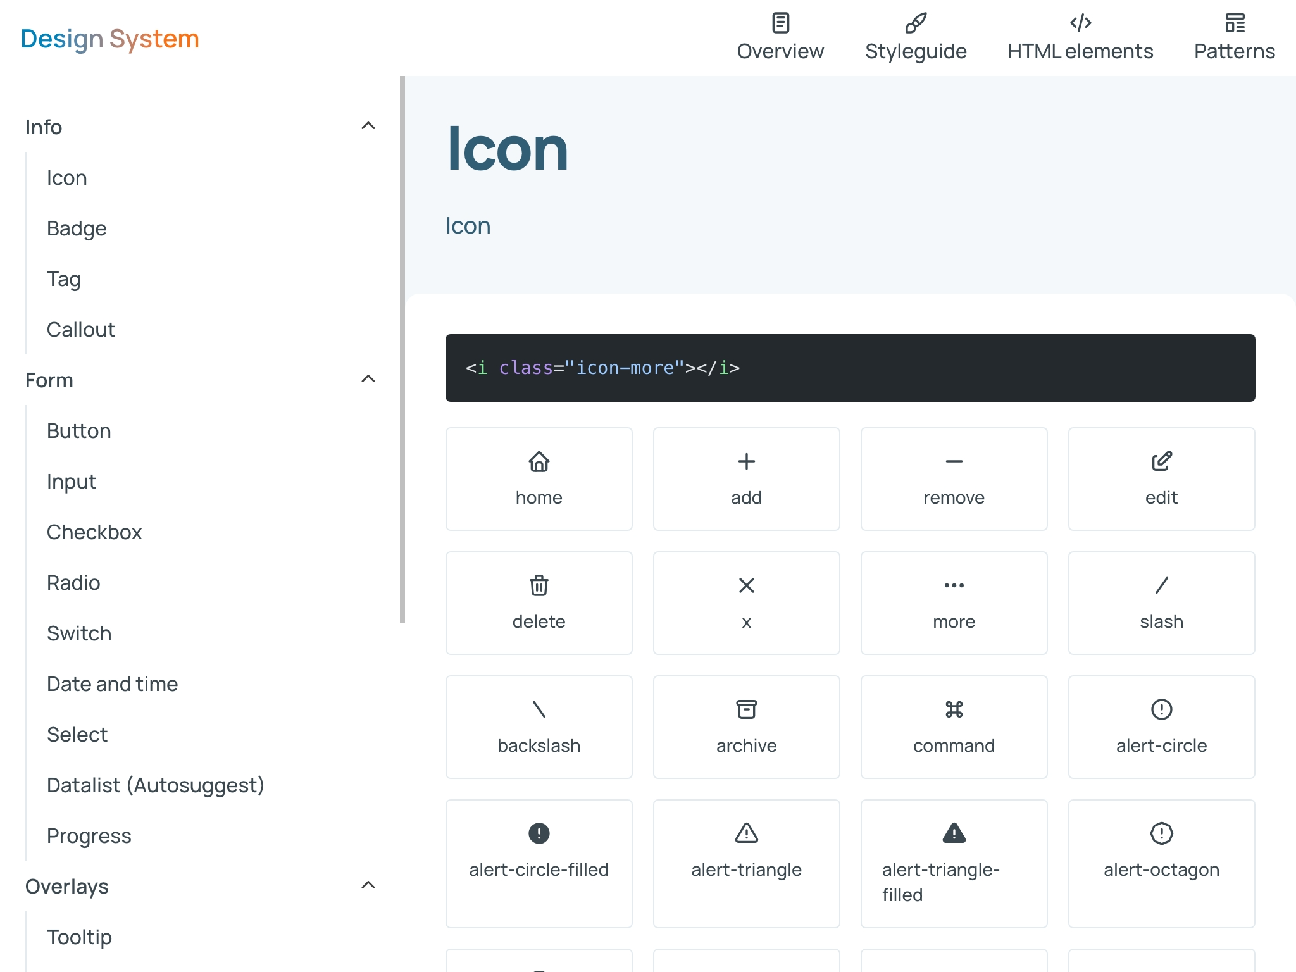Click the sidebar vertical scrollbar

tap(402, 349)
